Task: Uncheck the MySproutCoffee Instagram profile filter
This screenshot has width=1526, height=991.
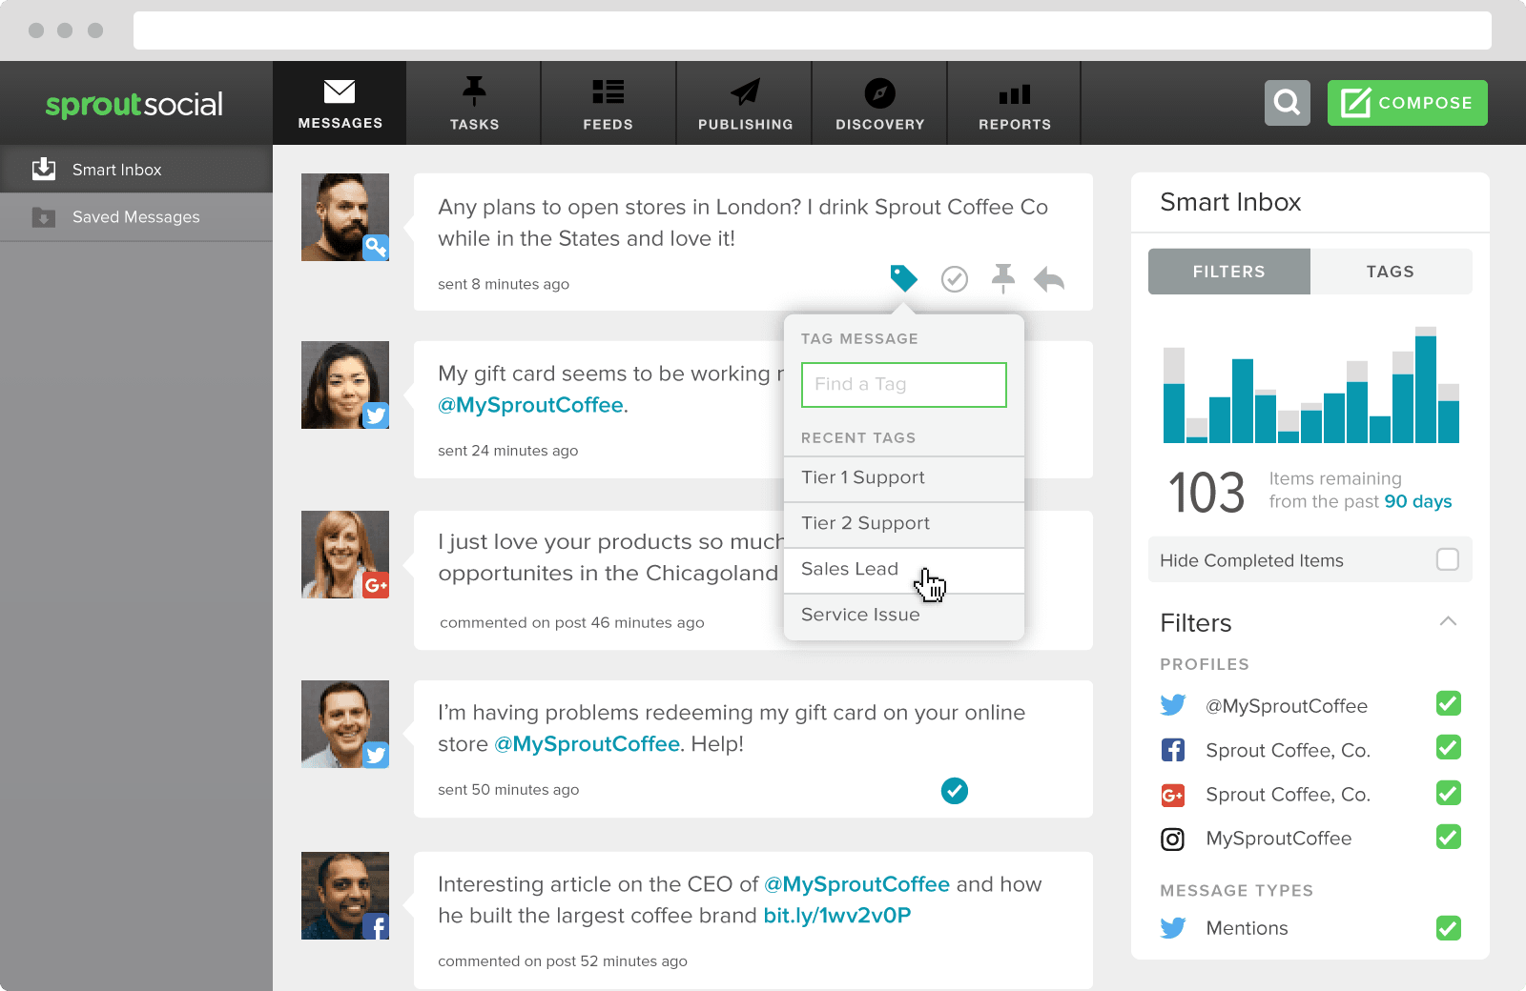Action: tap(1448, 838)
